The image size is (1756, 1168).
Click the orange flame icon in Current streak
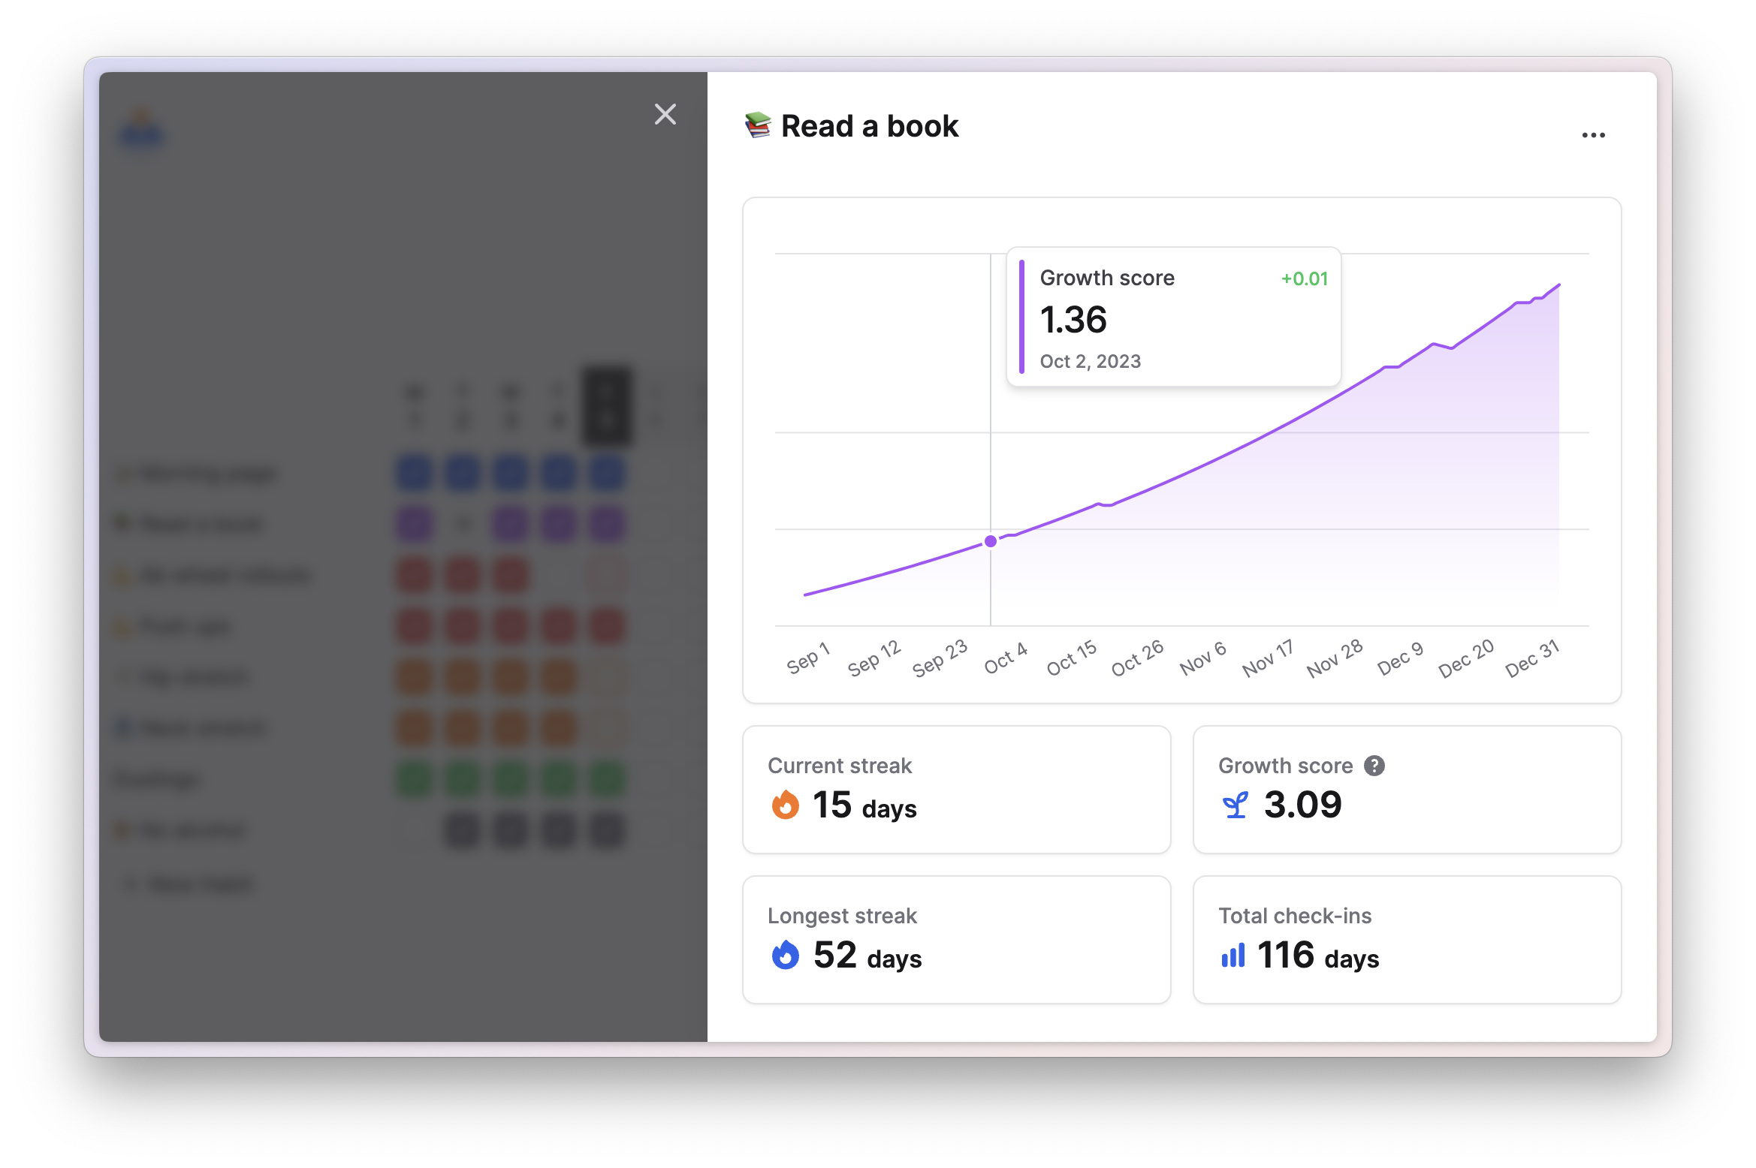(x=785, y=805)
